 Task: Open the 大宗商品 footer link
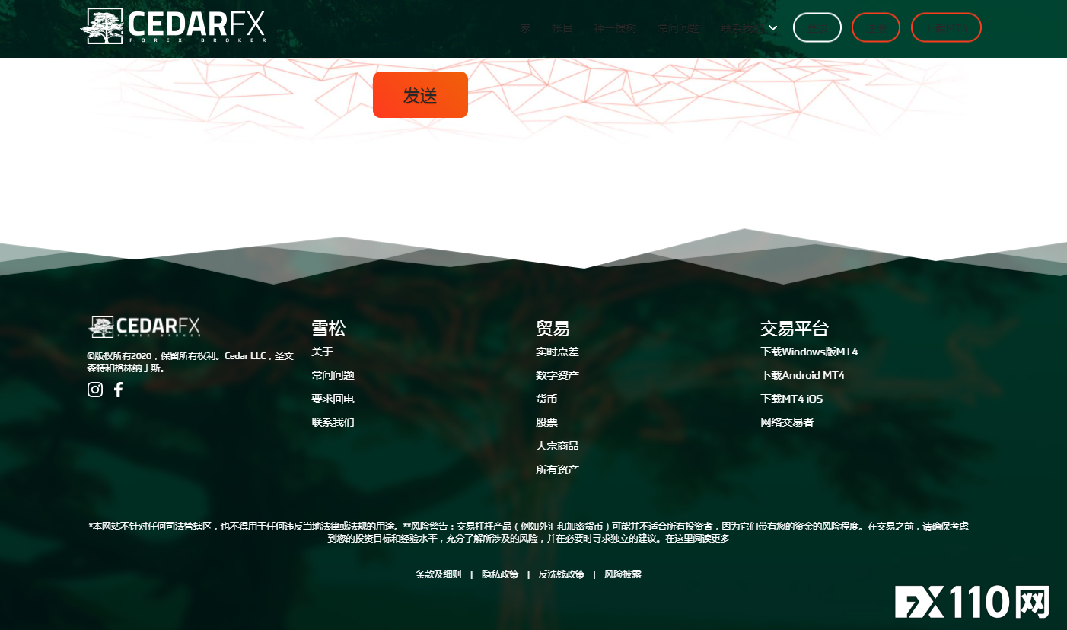tap(557, 446)
